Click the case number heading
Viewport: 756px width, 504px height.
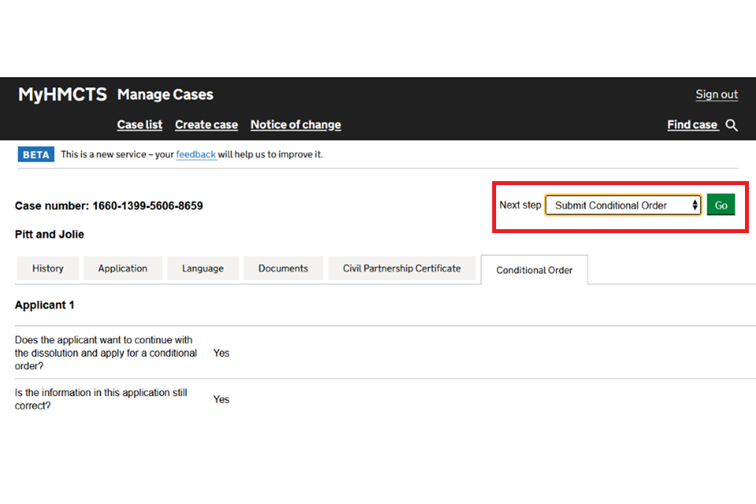point(109,206)
